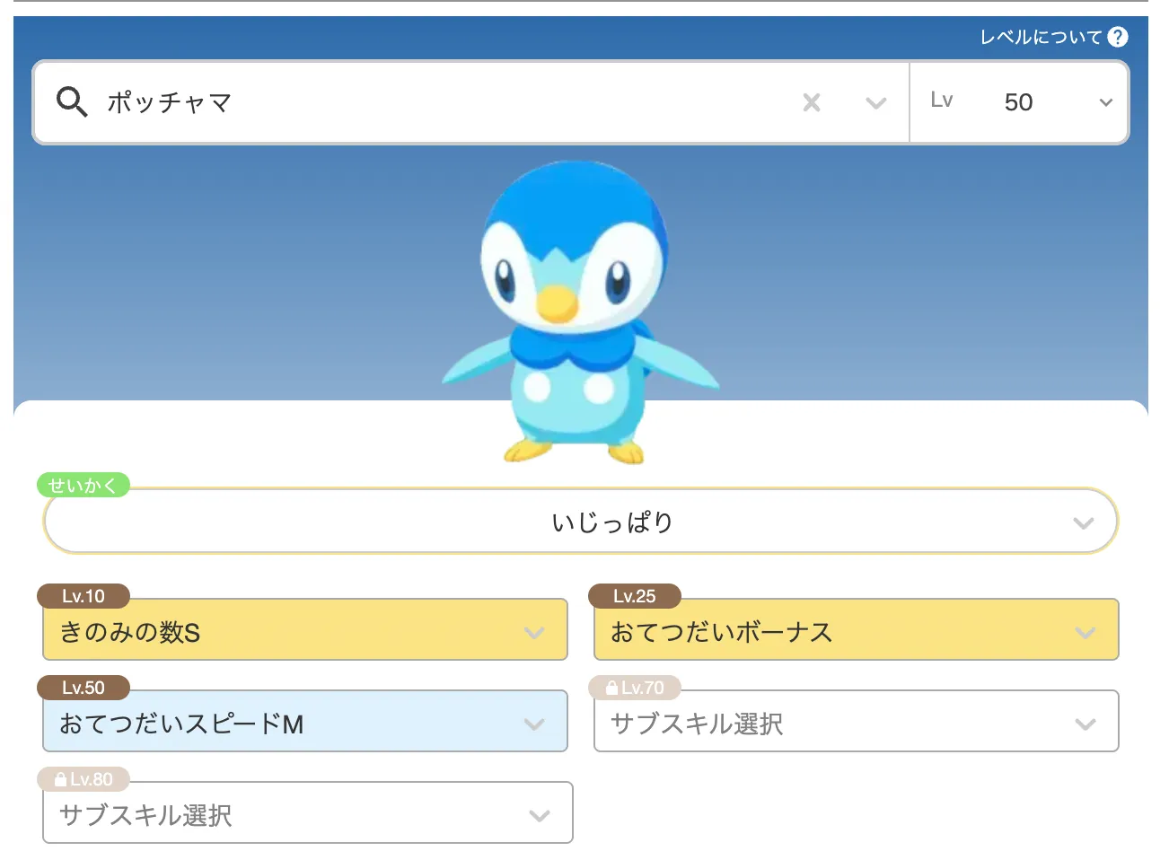
Task: Click the Lv.10 brown badge
Action: (x=83, y=596)
